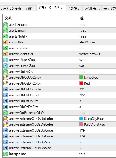Select the arrowsVisible value true

tap(82, 48)
